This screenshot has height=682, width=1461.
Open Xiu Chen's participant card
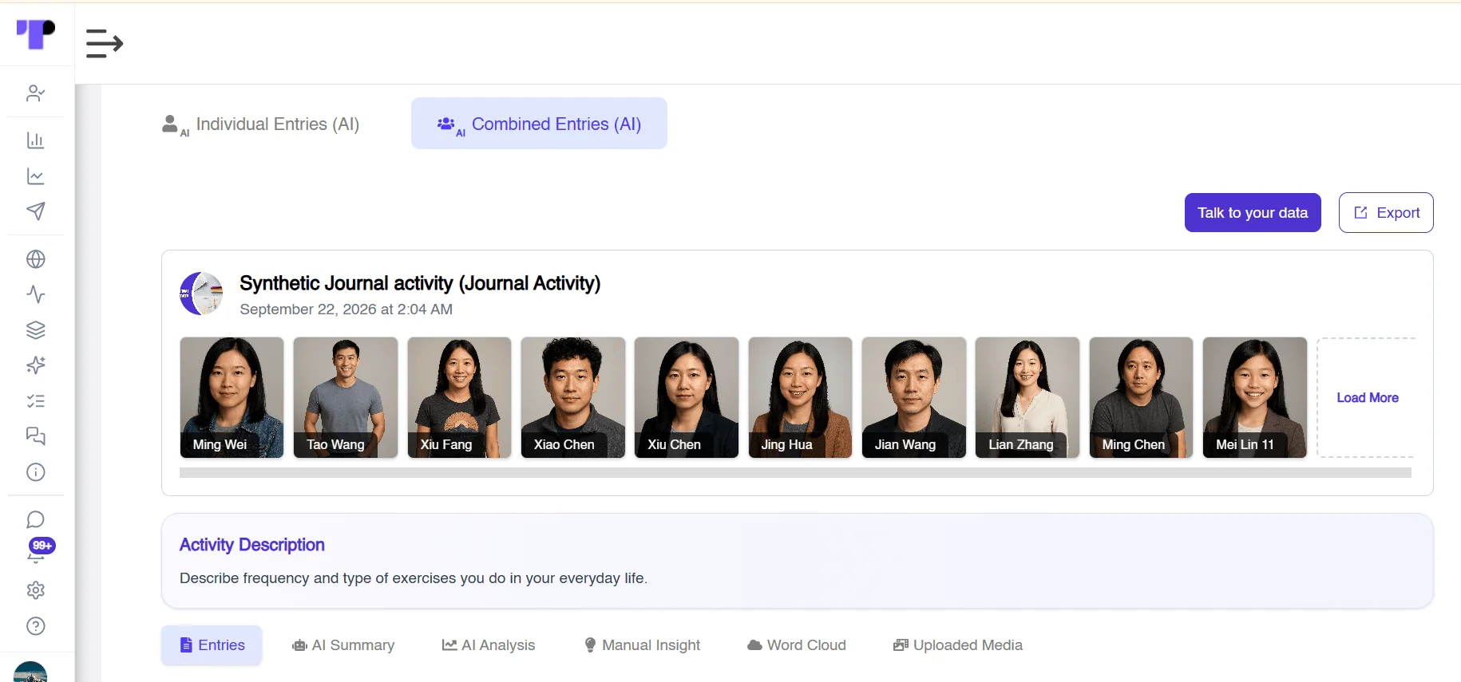point(687,397)
